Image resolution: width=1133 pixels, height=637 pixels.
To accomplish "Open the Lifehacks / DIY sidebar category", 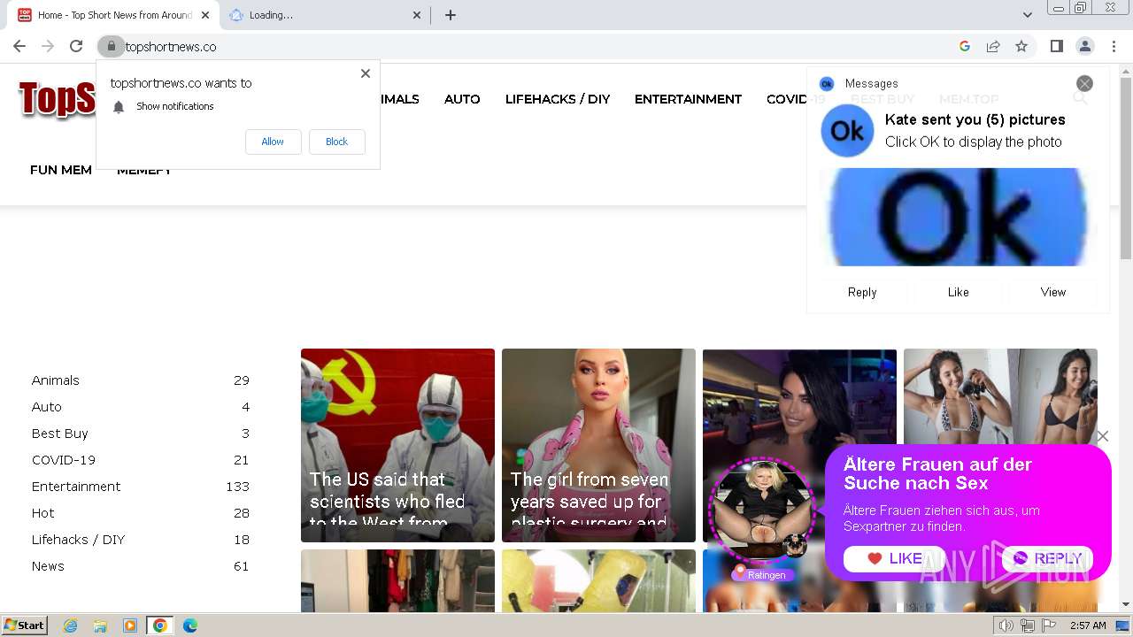I will (79, 540).
